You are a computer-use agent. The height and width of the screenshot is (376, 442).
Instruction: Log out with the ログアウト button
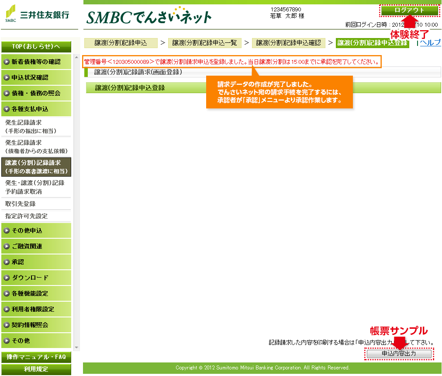409,10
